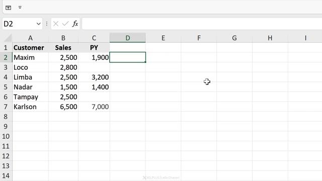
Task: Select column A header
Action: [x=30, y=38]
